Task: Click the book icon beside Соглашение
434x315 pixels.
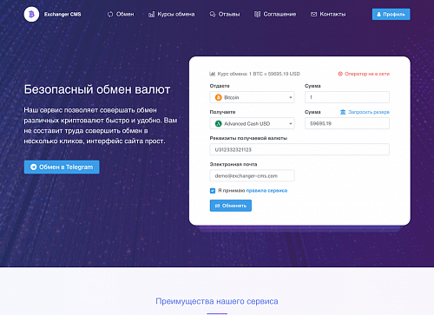Action: (x=257, y=14)
